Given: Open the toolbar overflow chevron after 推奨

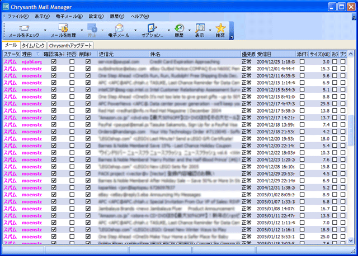Looking at the screenshot, I should [232, 37].
